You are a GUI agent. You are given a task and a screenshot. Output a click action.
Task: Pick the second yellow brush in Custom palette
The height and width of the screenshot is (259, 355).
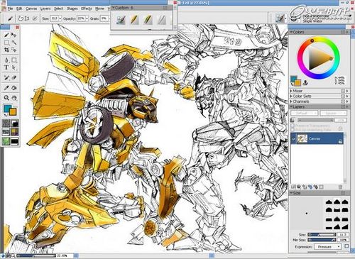[134, 20]
